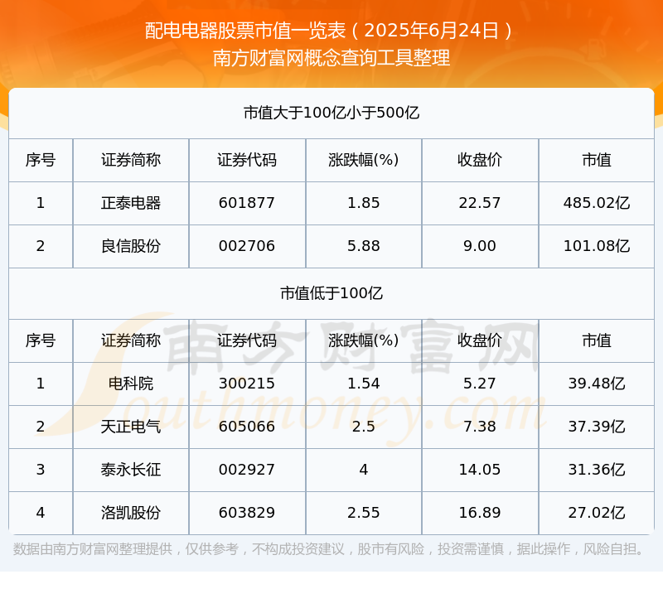The height and width of the screenshot is (613, 663).
Task: Click stock code 002927
Action: coord(247,470)
